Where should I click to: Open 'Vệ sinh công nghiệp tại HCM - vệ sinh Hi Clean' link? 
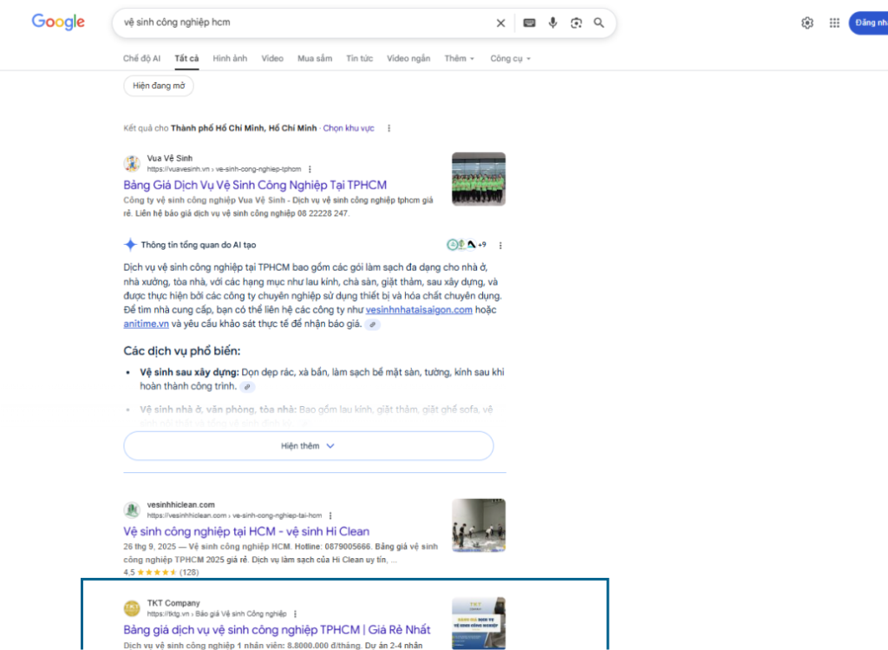[x=246, y=531]
